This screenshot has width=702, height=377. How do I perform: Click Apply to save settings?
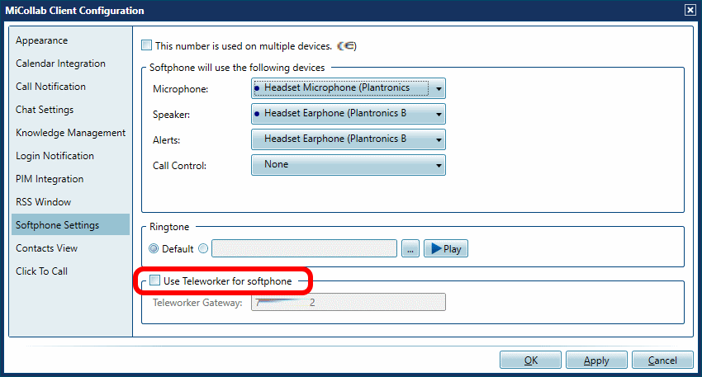point(595,361)
